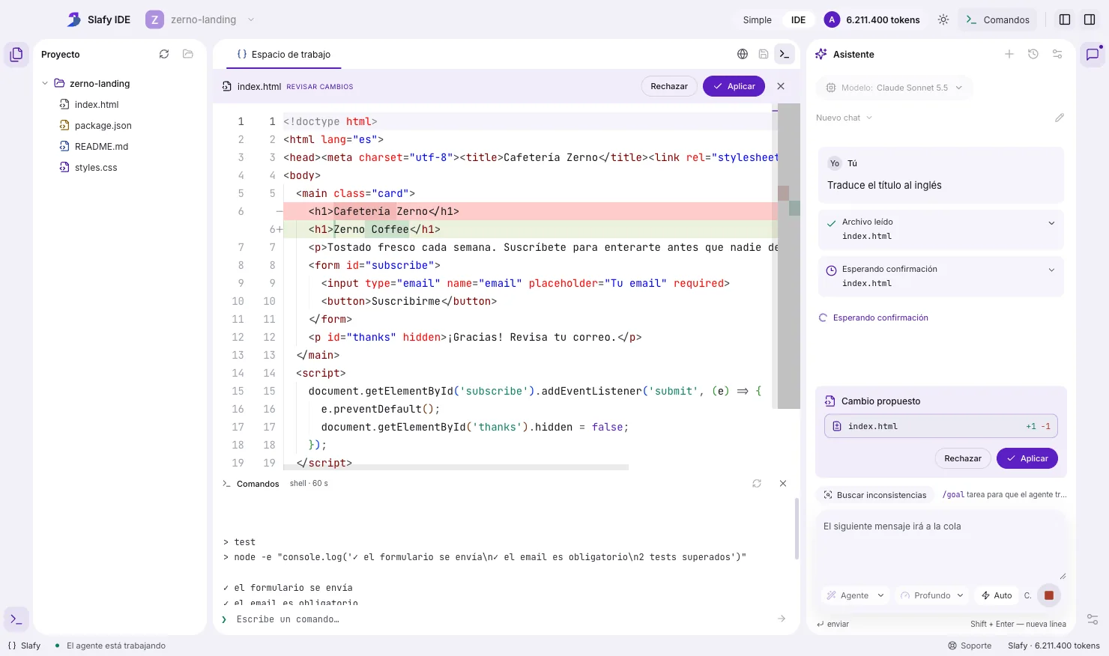Viewport: 1109px width, 656px height.
Task: Click the chat bubble icon on right rail
Action: click(1093, 55)
